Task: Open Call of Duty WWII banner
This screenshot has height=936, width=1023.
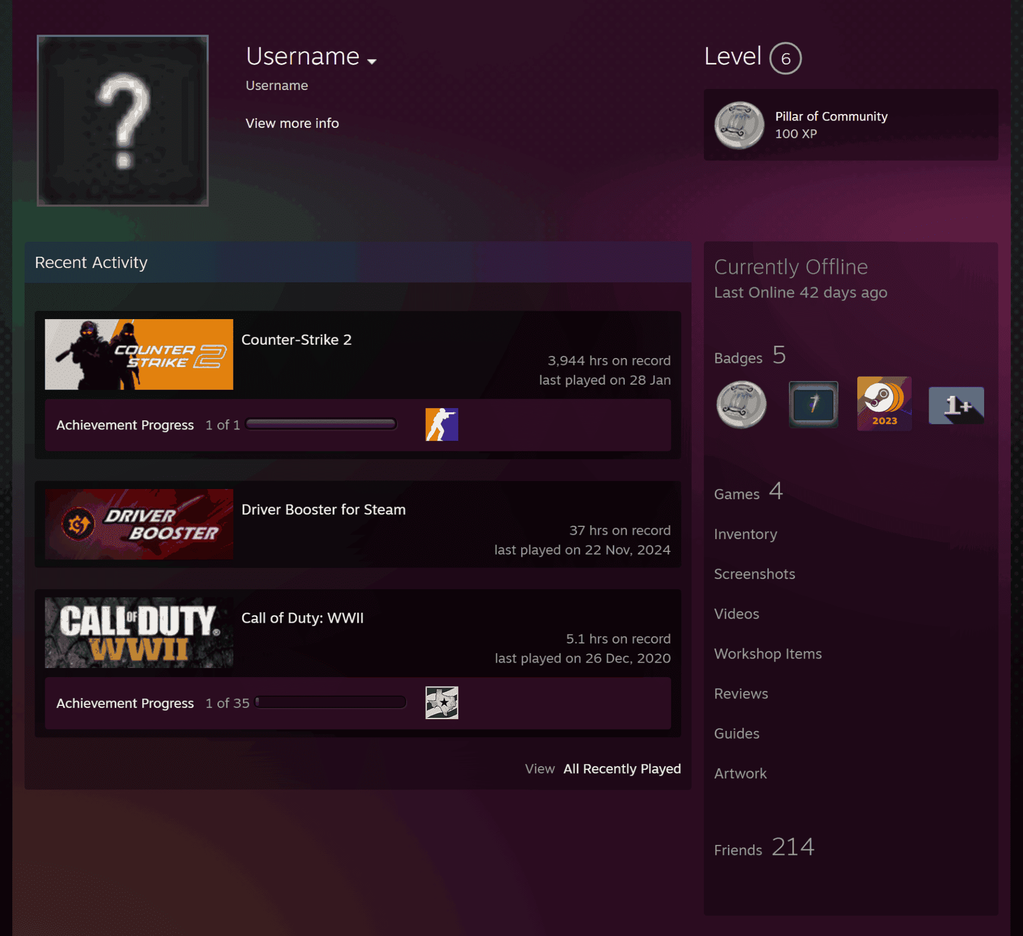Action: [x=139, y=632]
